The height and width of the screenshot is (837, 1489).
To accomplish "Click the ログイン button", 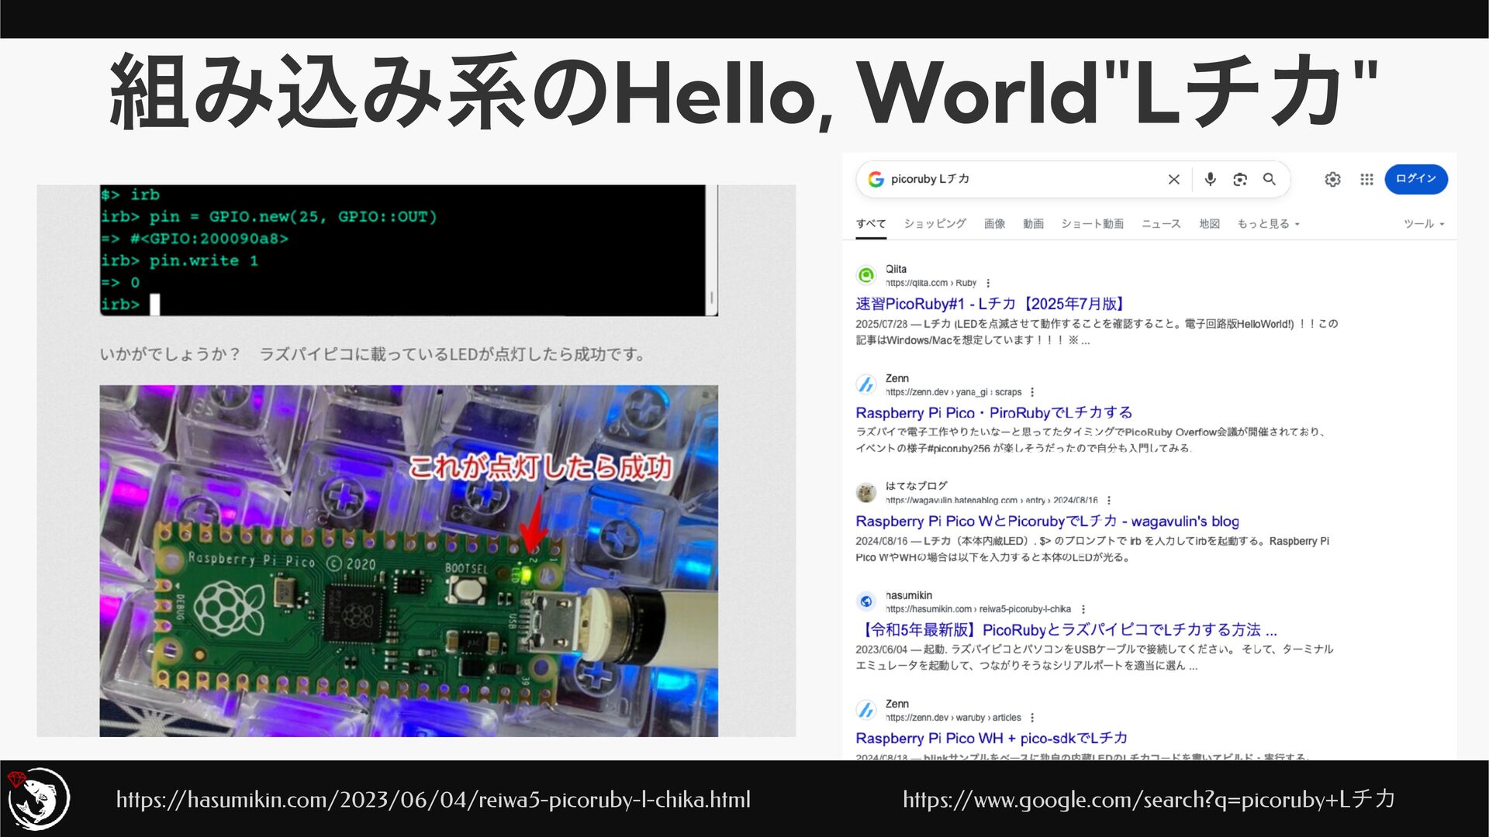I will [x=1416, y=179].
